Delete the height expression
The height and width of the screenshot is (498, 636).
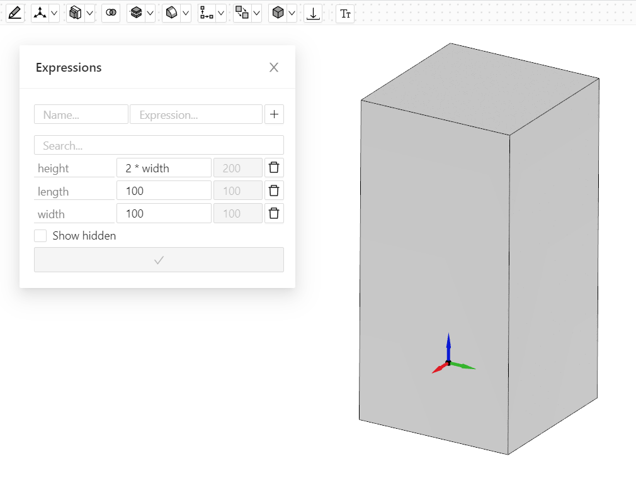[x=274, y=168]
